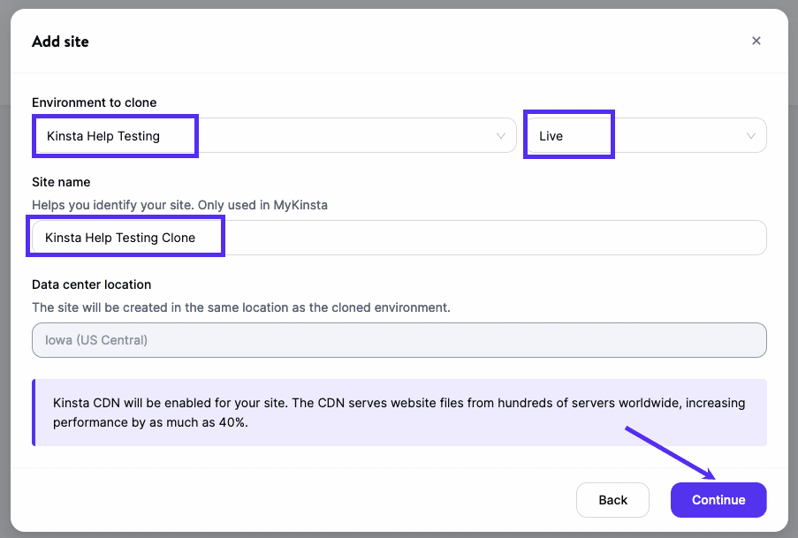This screenshot has height=538, width=798.
Task: Click the chevron on the site selector
Action: coord(501,136)
